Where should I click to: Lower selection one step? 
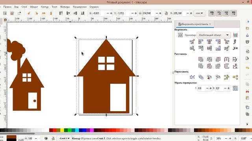pos(75,13)
